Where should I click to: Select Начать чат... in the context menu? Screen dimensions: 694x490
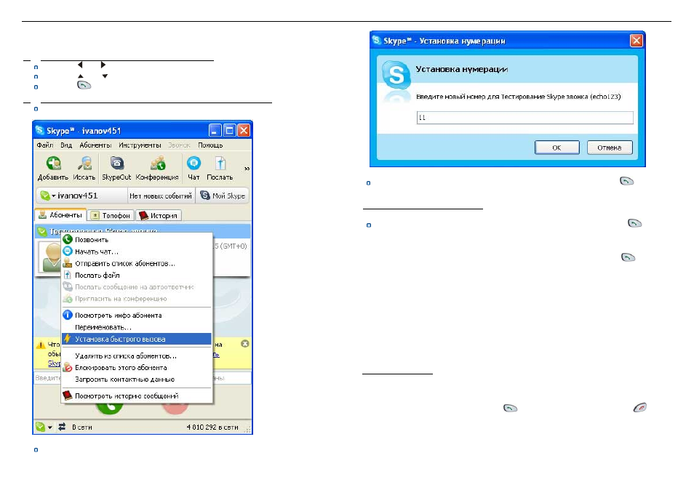click(136, 252)
